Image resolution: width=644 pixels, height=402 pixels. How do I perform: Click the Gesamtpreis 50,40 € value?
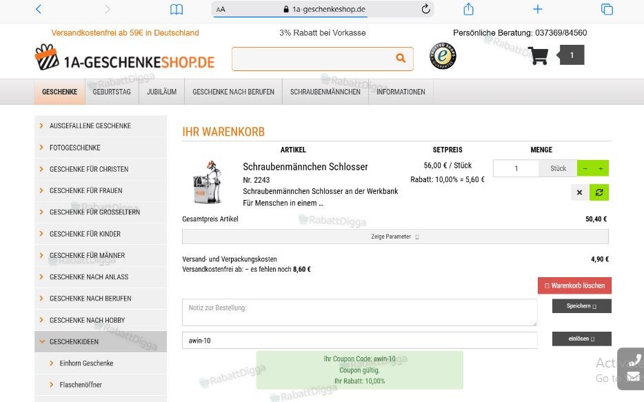coord(596,219)
